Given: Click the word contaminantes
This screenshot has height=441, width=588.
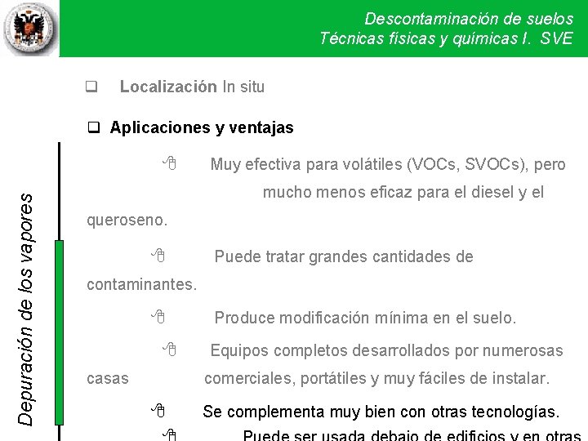Looking at the screenshot, I should click(142, 285).
